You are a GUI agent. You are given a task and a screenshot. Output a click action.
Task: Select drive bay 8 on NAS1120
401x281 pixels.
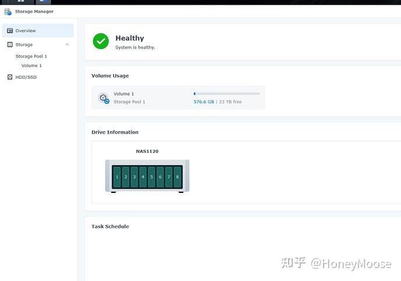[x=178, y=177]
